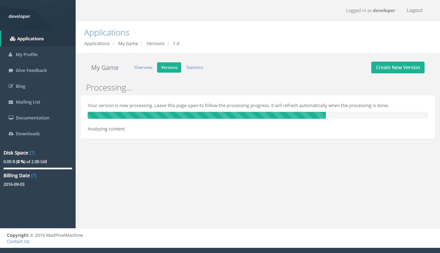The height and width of the screenshot is (253, 440).
Task: Click the 0.00 B of 2.00 GiB text
Action: tap(25, 162)
